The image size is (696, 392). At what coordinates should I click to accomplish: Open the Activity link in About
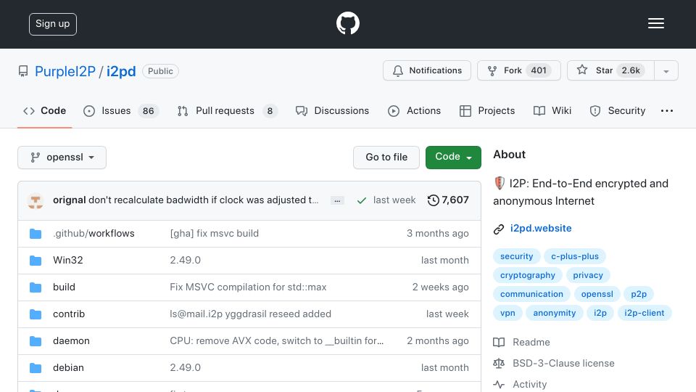(529, 385)
